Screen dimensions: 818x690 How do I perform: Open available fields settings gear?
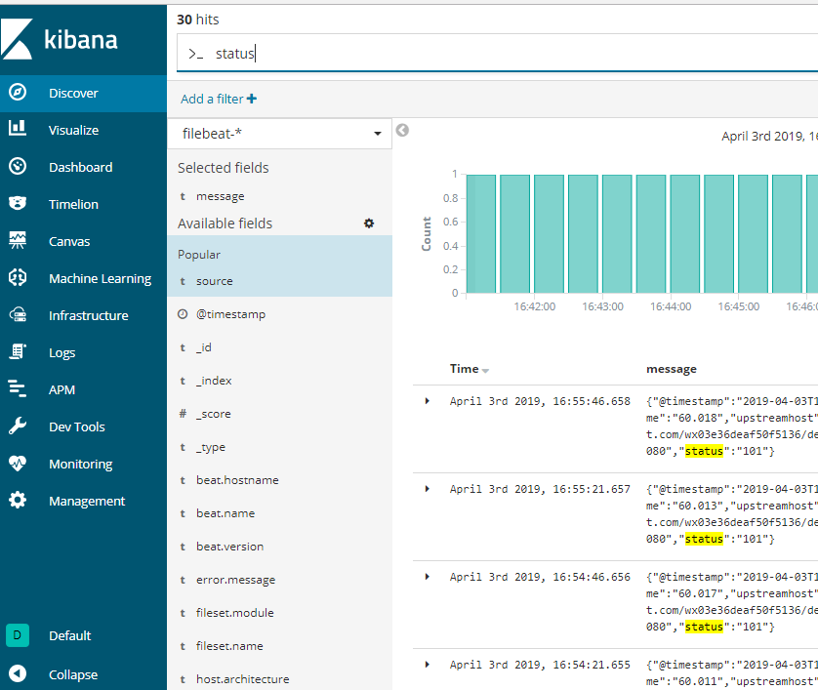(x=369, y=223)
